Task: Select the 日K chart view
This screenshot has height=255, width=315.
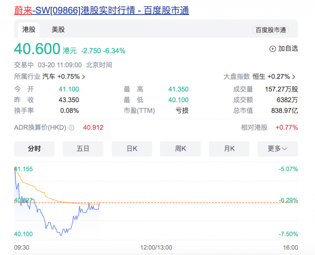Action: 132,149
